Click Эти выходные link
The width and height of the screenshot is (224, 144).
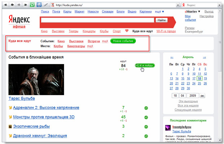pos(188,101)
